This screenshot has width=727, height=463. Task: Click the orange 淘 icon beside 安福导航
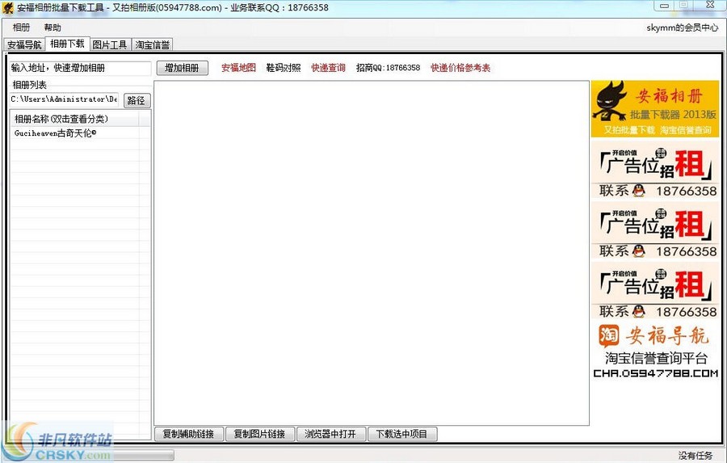pos(609,335)
